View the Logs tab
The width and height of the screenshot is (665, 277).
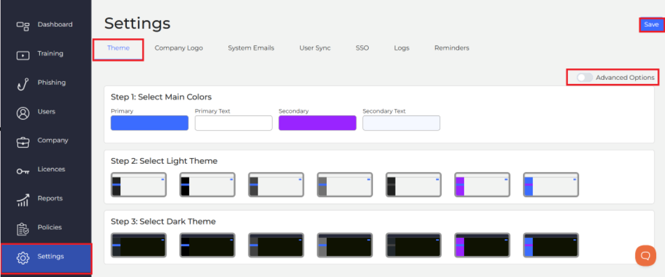(401, 48)
